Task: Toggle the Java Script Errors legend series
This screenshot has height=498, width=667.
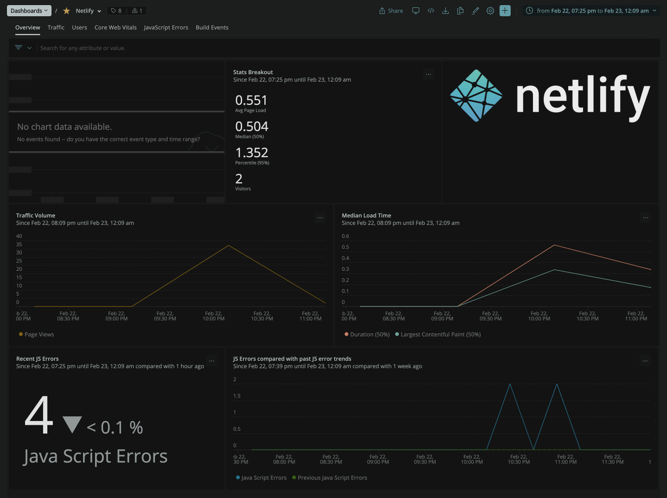Action: pyautogui.click(x=261, y=478)
